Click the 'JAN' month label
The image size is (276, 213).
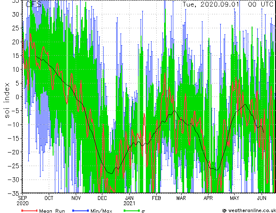click(x=129, y=198)
